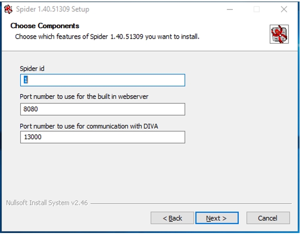Click the Spider installer logo in the header
Viewport: 300px width, 234px height.
(x=279, y=34)
